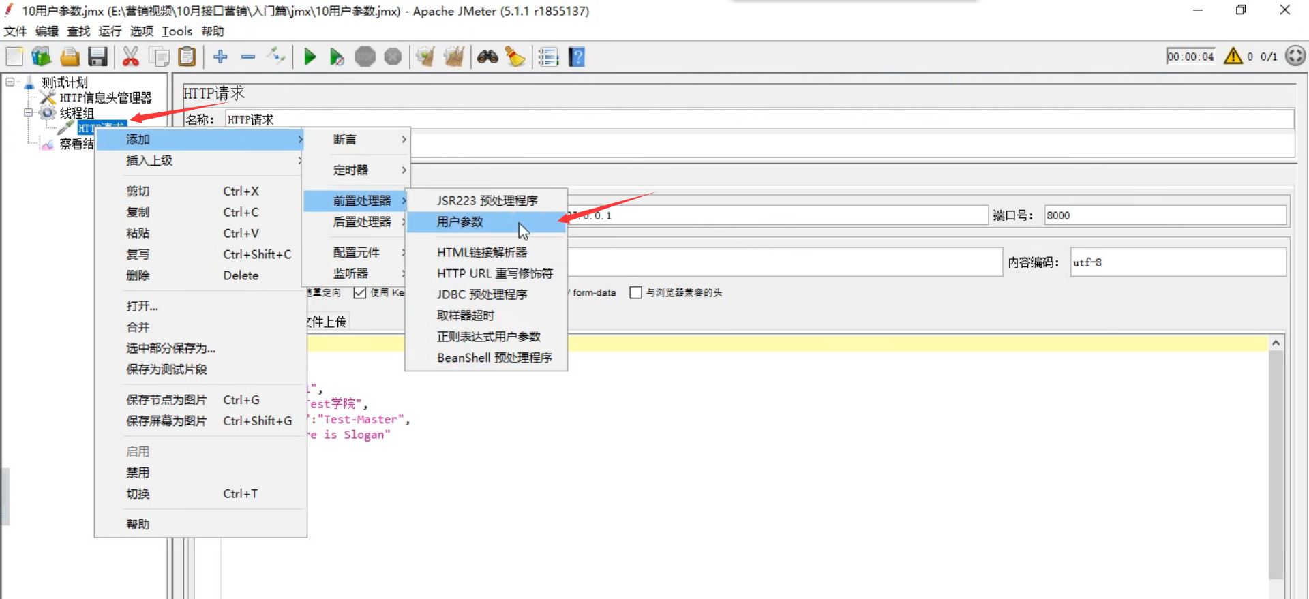Viewport: 1309px width, 599px height.
Task: Open the 运行 menu
Action: point(110,31)
